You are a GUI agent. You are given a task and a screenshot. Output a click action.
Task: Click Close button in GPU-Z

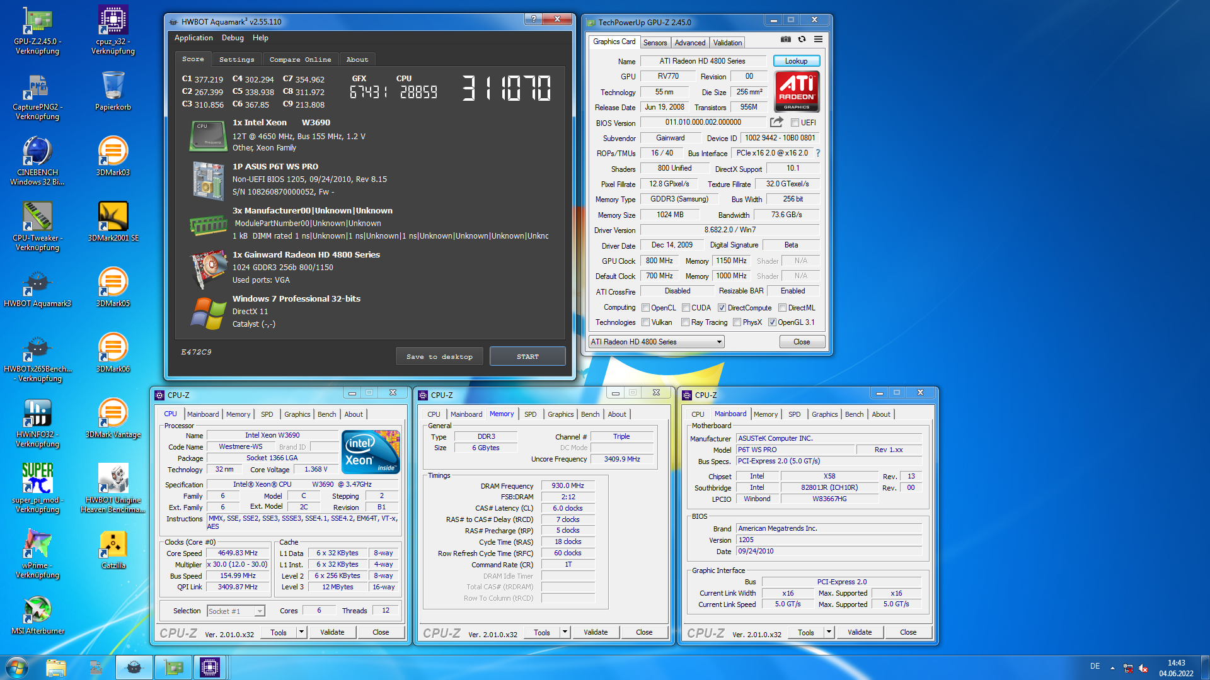coord(802,342)
